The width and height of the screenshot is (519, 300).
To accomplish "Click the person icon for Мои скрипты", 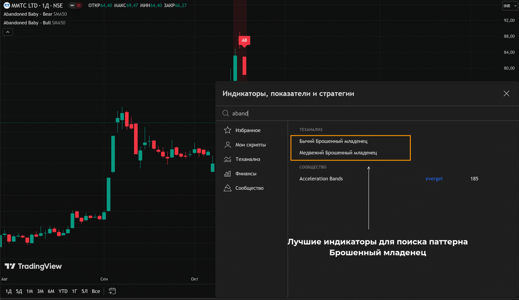I will [227, 145].
